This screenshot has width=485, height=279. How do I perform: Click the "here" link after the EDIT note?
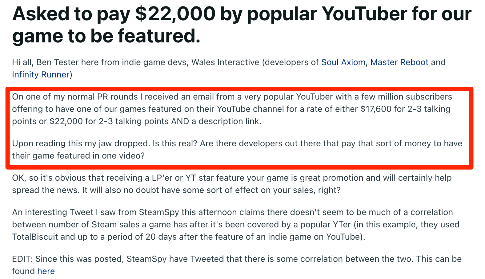point(46,271)
